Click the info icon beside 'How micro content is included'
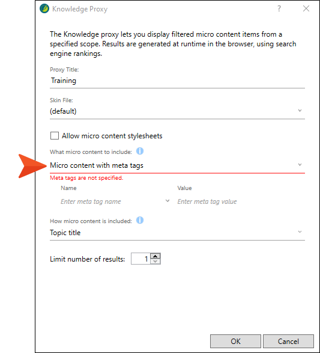Screen dimensions: 320x353 [x=140, y=220]
